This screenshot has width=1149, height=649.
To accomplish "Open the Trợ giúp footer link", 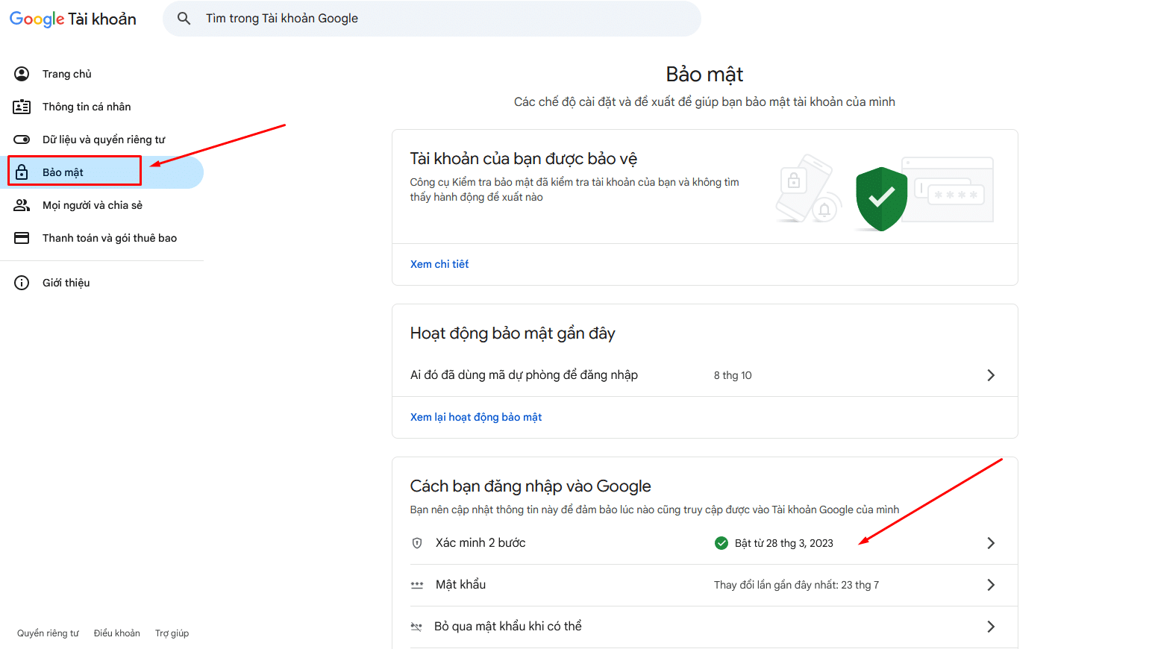I will tap(172, 633).
